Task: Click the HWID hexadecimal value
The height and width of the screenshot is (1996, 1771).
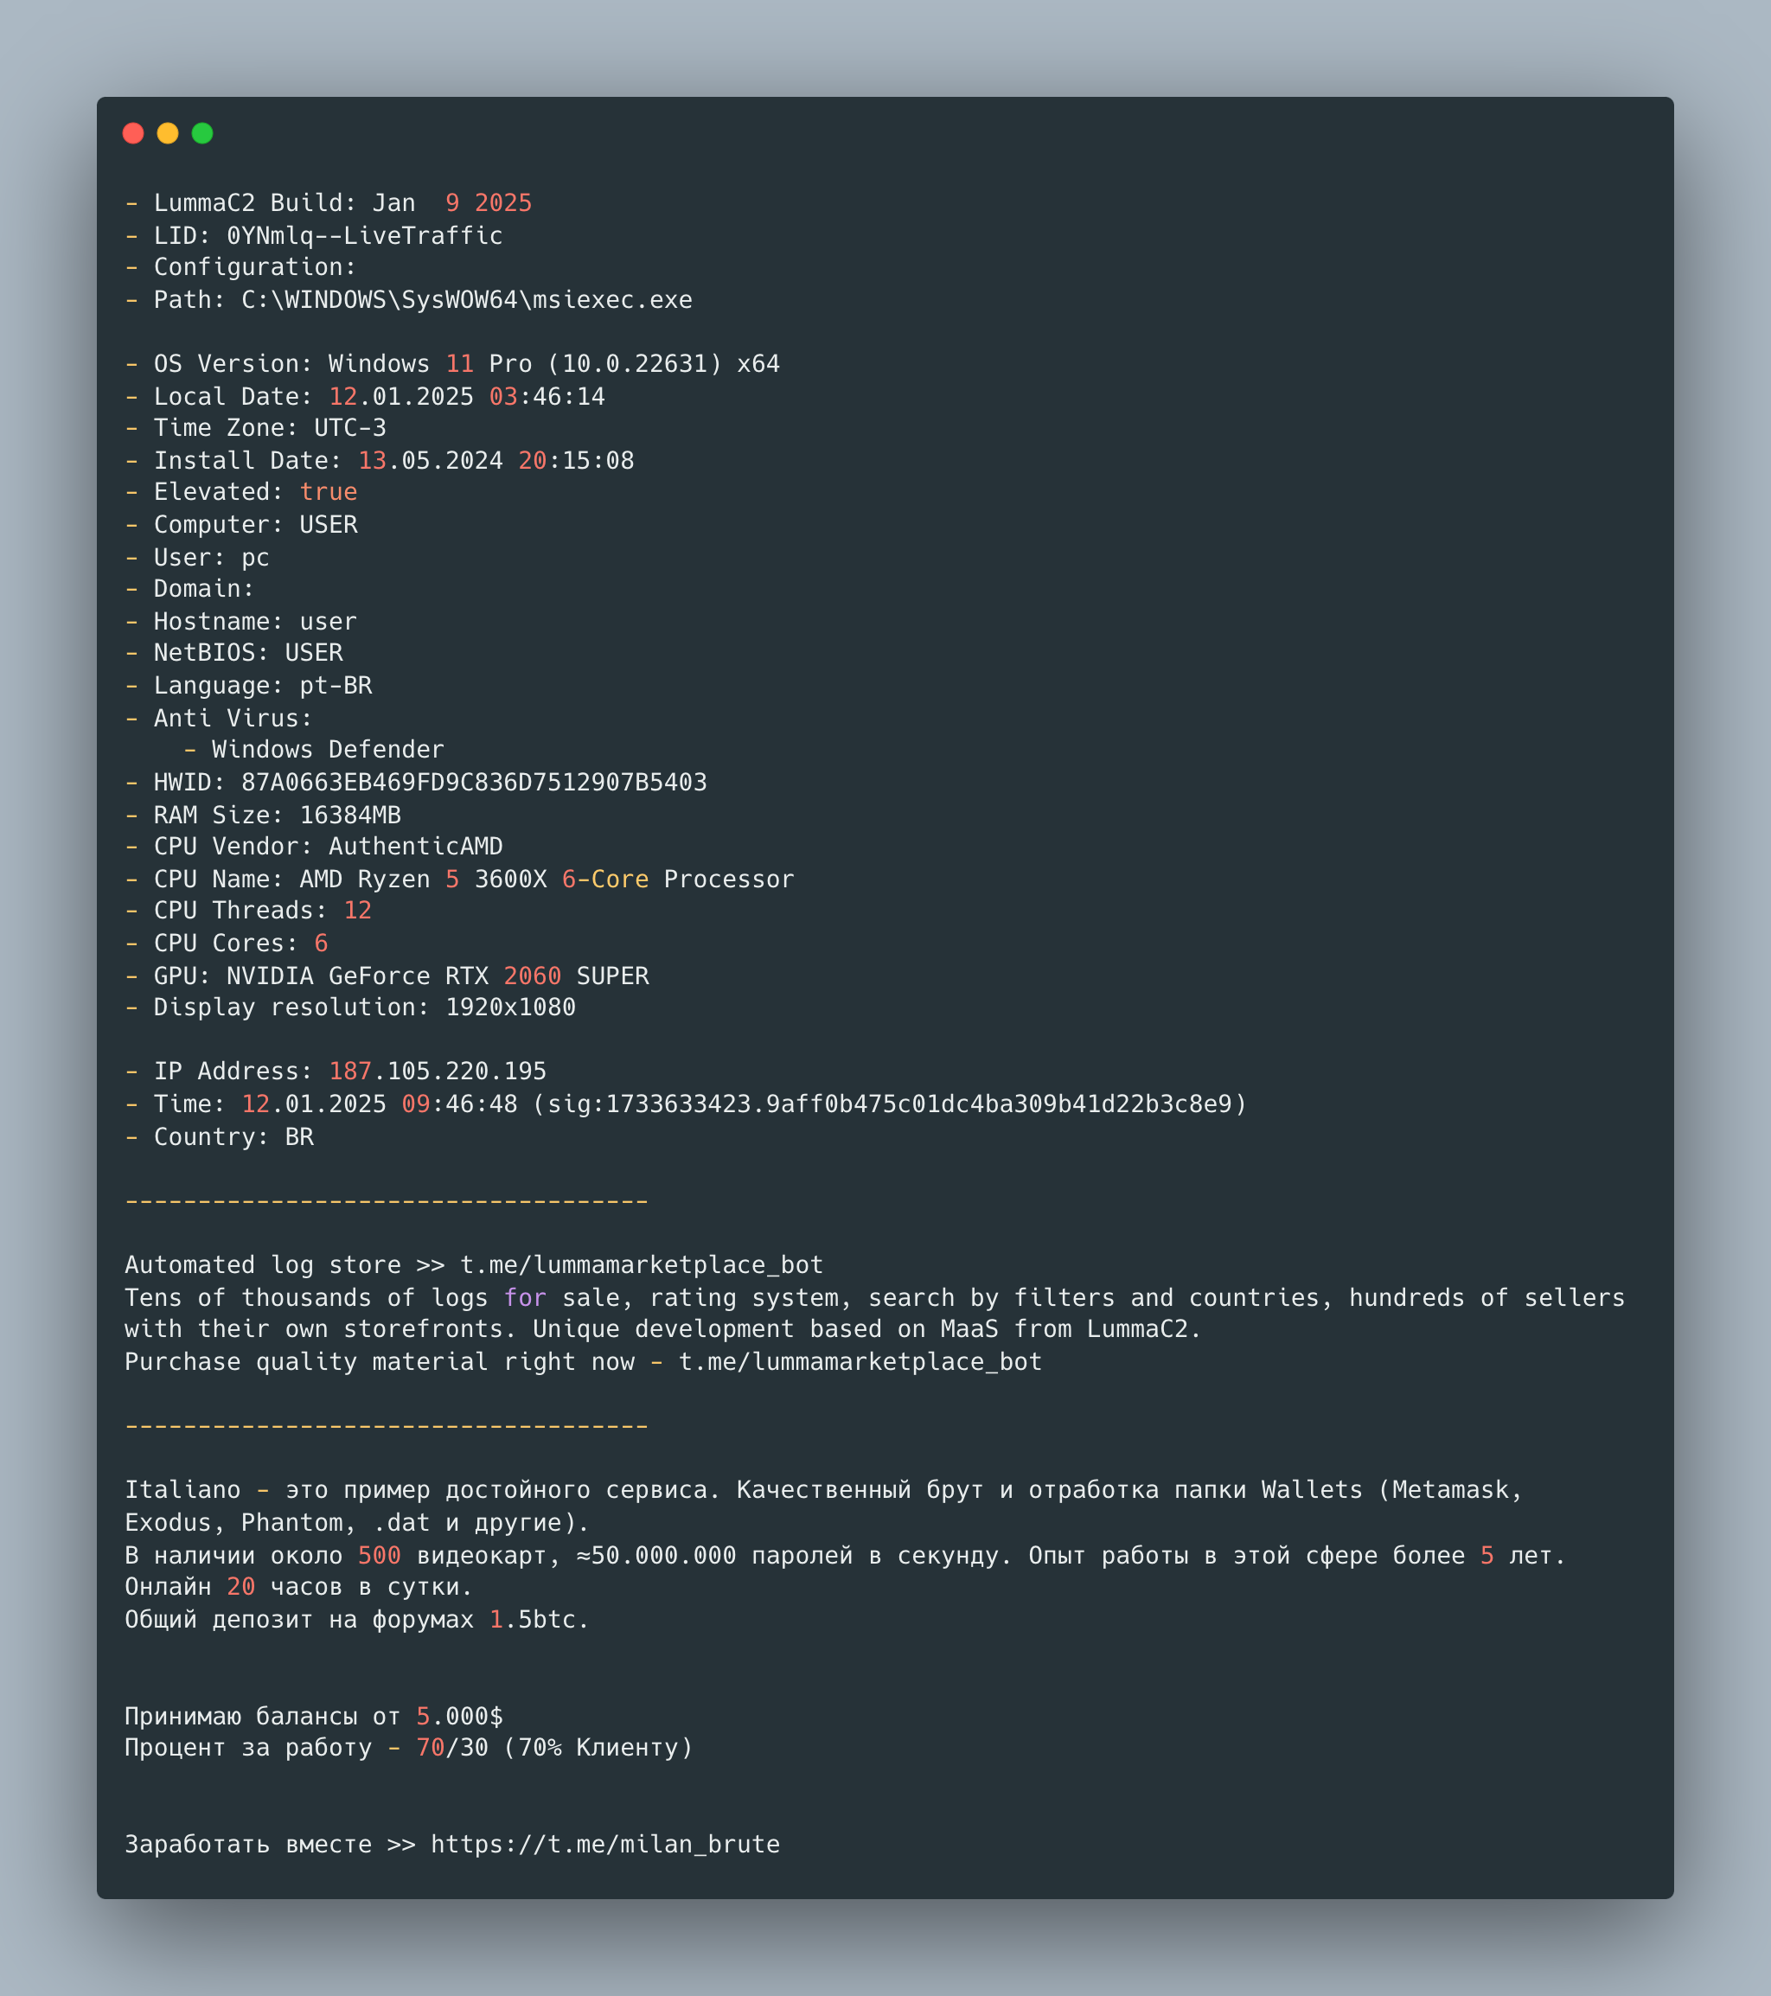Action: coord(474,782)
